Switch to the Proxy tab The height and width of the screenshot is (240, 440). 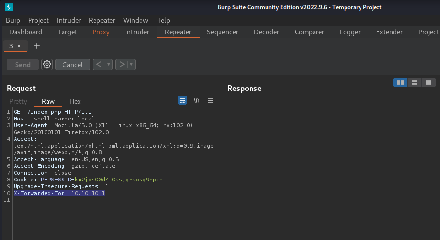pyautogui.click(x=101, y=32)
